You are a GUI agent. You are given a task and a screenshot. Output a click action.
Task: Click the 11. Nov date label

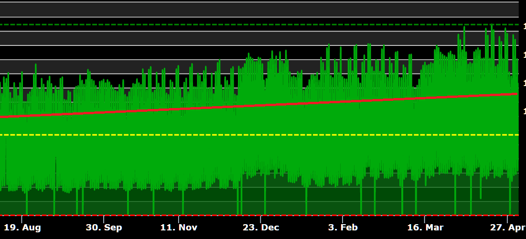coord(179,228)
